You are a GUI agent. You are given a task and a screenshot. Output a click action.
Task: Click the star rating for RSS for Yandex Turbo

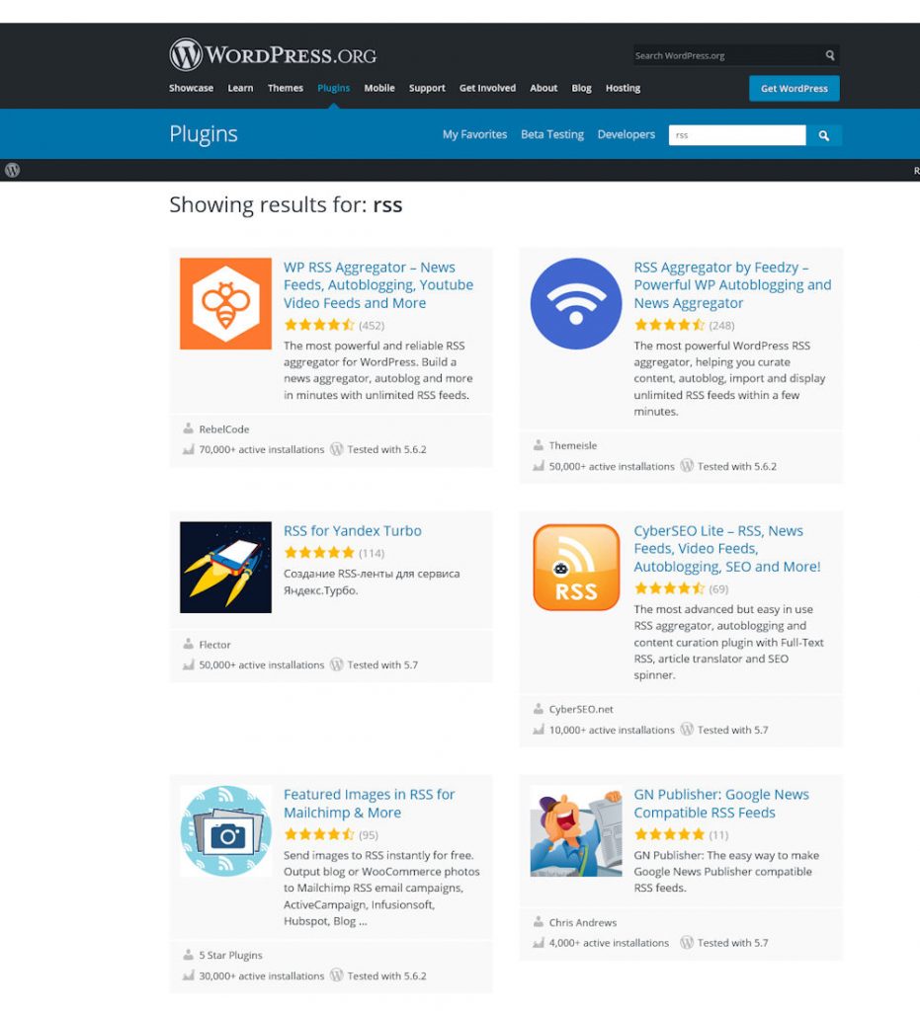click(x=319, y=553)
